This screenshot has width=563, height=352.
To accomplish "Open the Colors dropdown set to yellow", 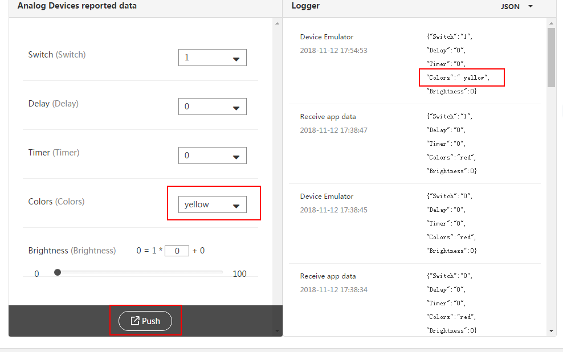I will pos(212,204).
